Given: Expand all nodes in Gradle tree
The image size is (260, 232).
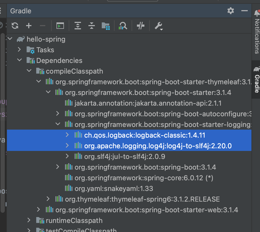Looking at the screenshot, I should pos(78,26).
